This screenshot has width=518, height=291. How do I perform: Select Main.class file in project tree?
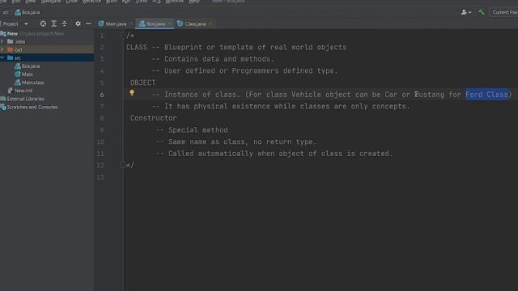(29, 82)
